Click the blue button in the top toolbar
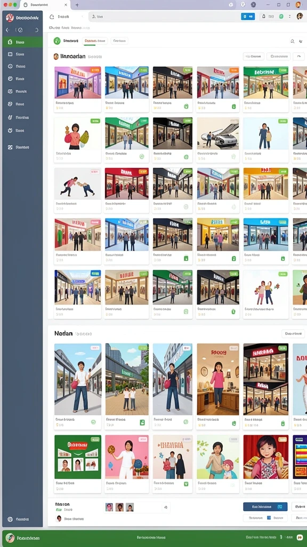The width and height of the screenshot is (307, 547). 248,16
